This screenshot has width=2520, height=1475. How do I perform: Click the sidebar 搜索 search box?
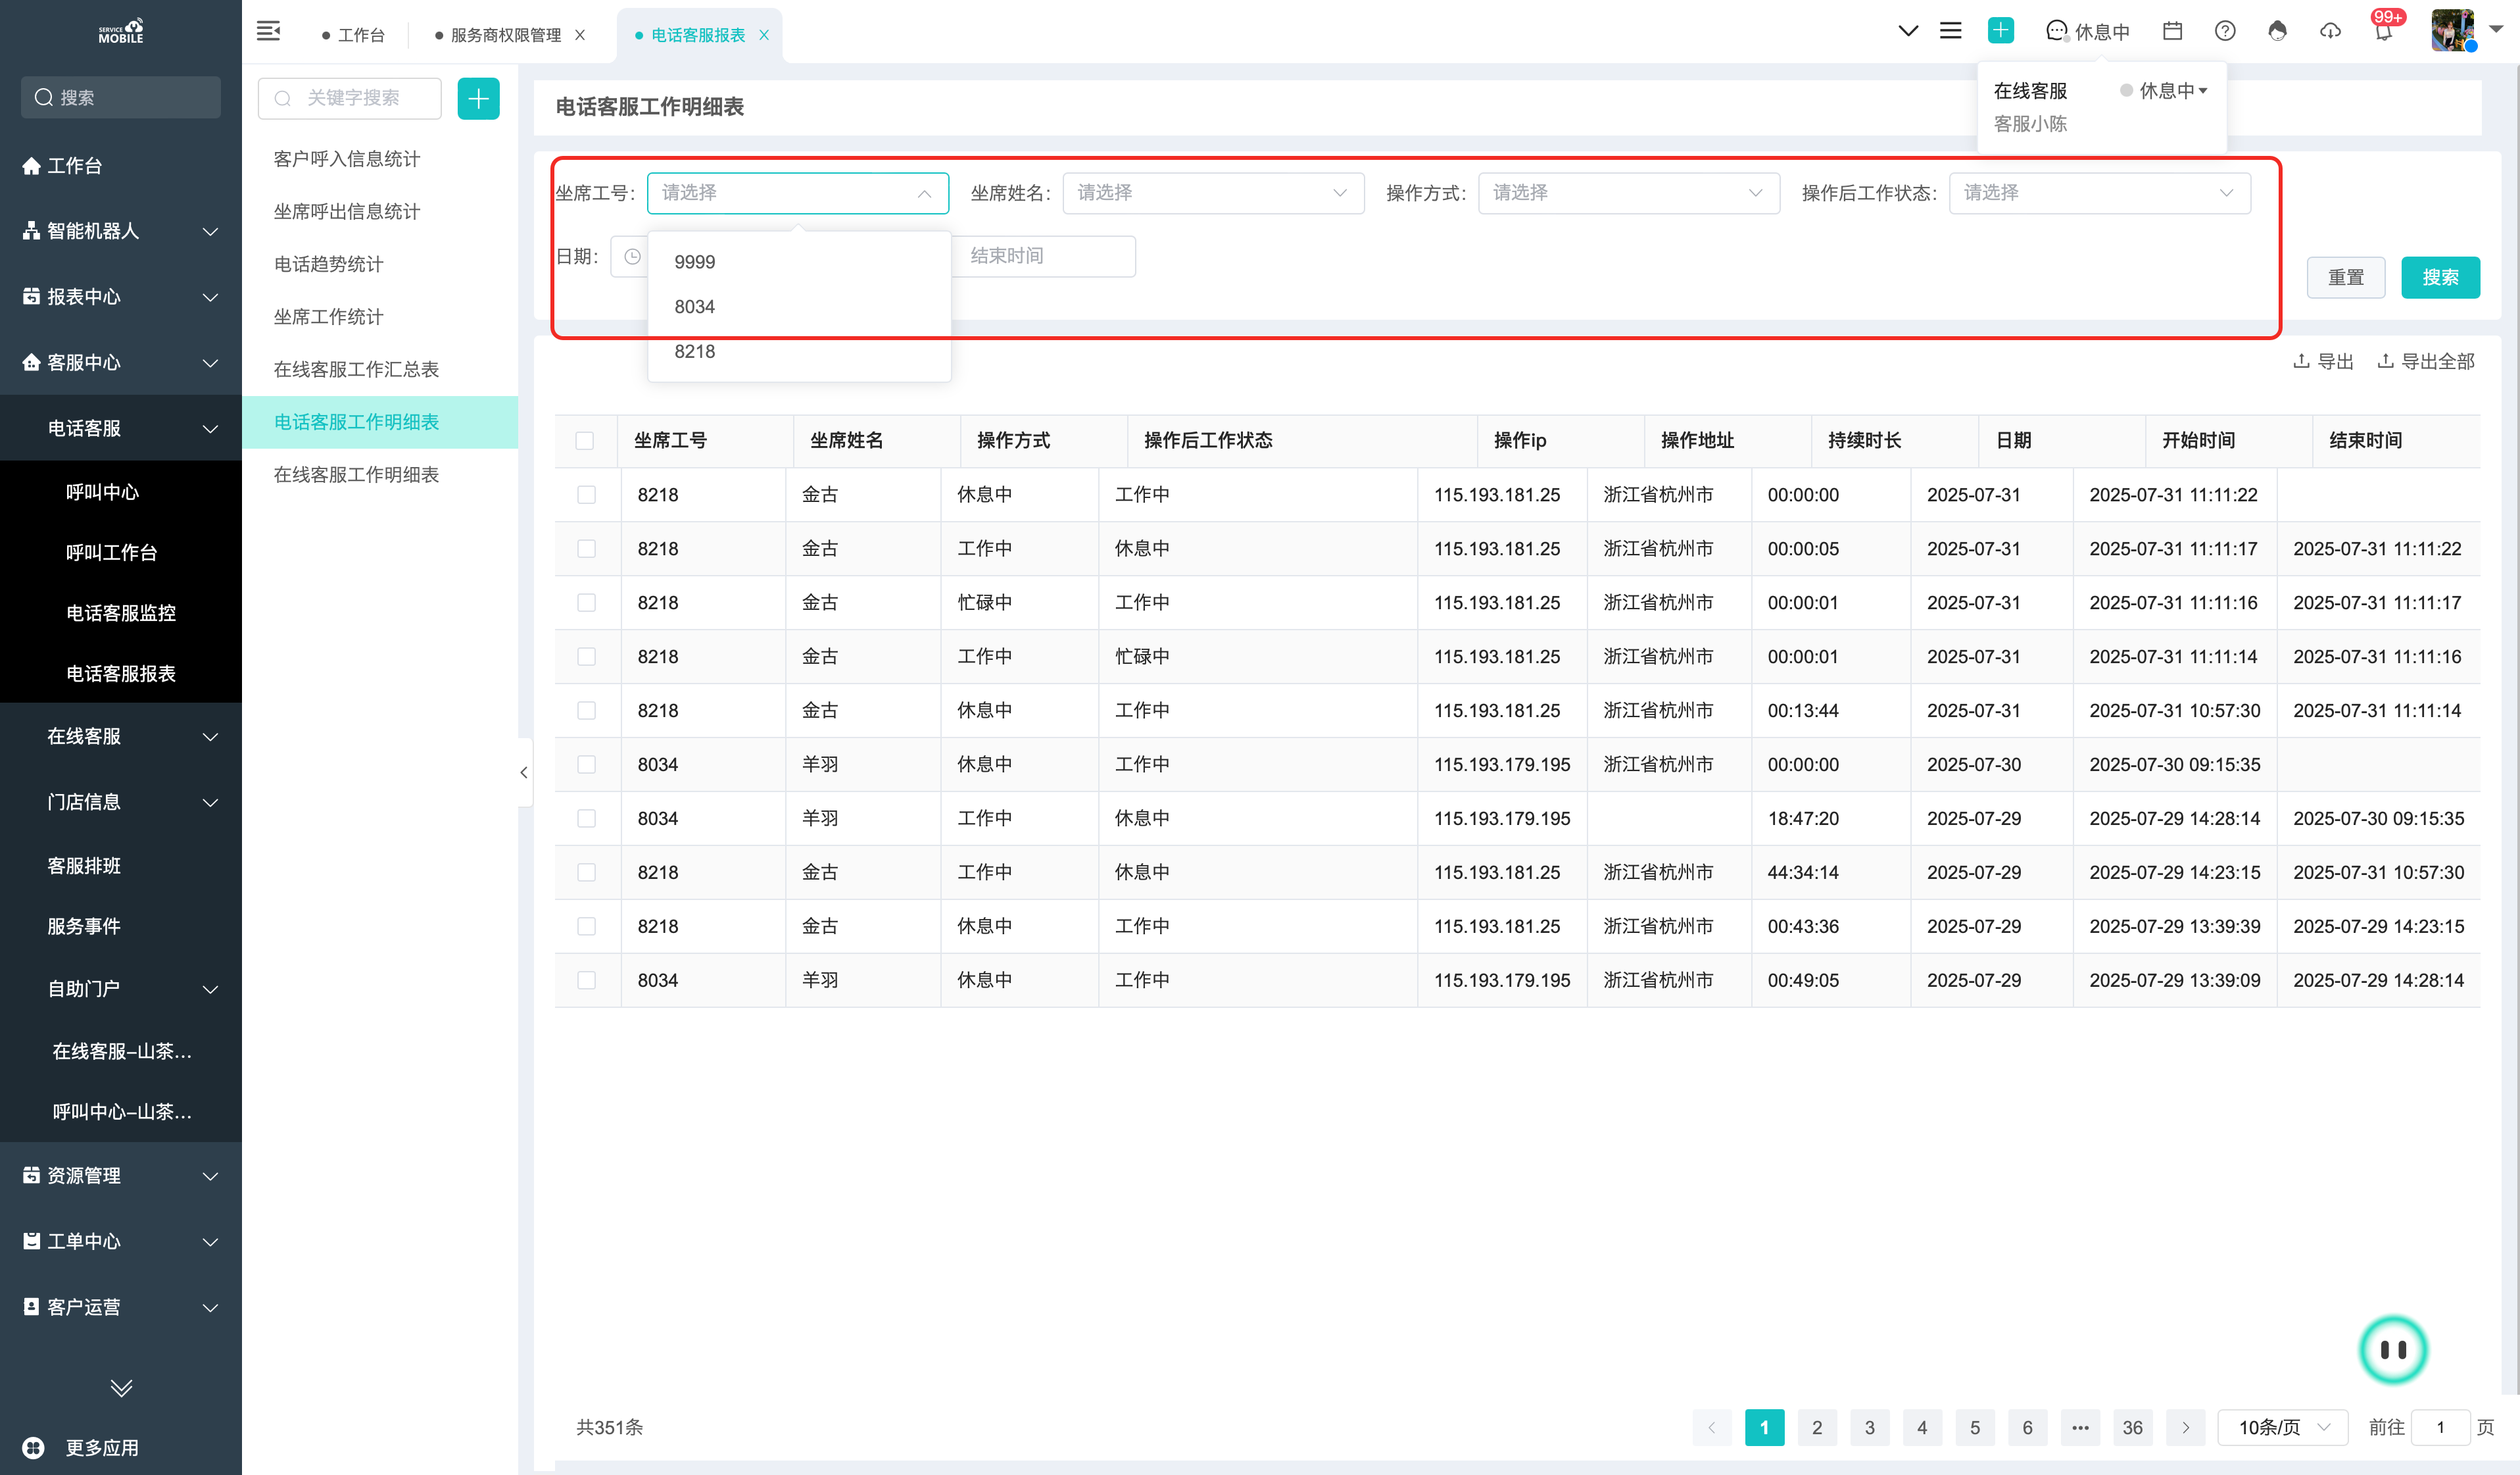(x=121, y=98)
